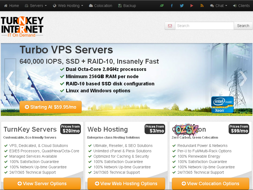Click the envelope icon beside search field
Image resolution: width=253 pixels, height=190 pixels.
point(170,26)
